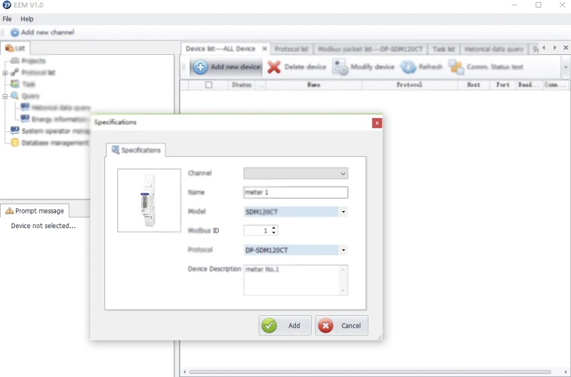The height and width of the screenshot is (377, 571).
Task: Select the Protocol list link icon
Action: 15,72
